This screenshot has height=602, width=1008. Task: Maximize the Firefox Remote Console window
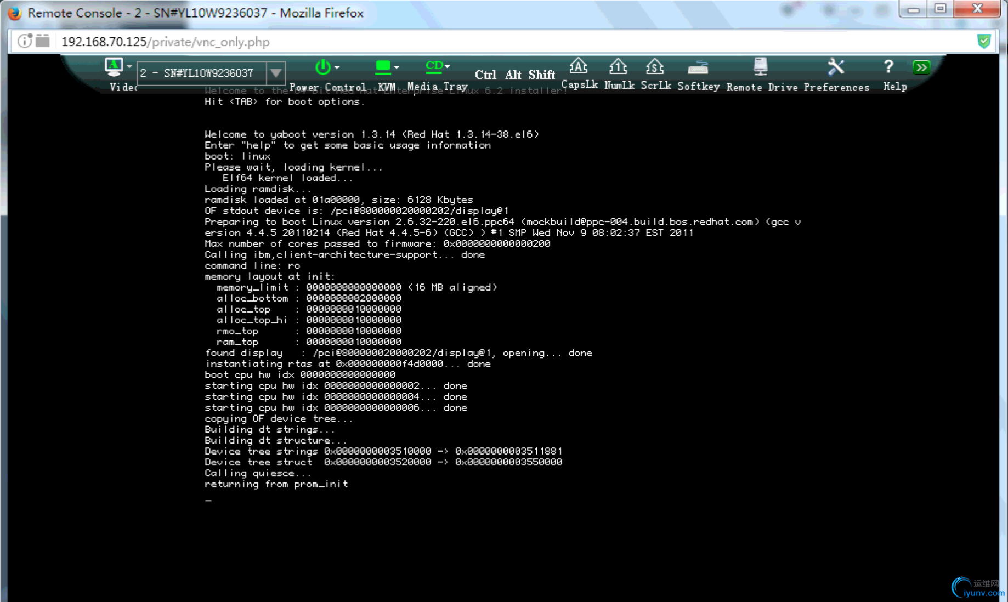tap(940, 9)
